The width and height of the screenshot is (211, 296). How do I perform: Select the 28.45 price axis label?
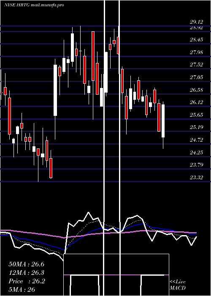197,40
